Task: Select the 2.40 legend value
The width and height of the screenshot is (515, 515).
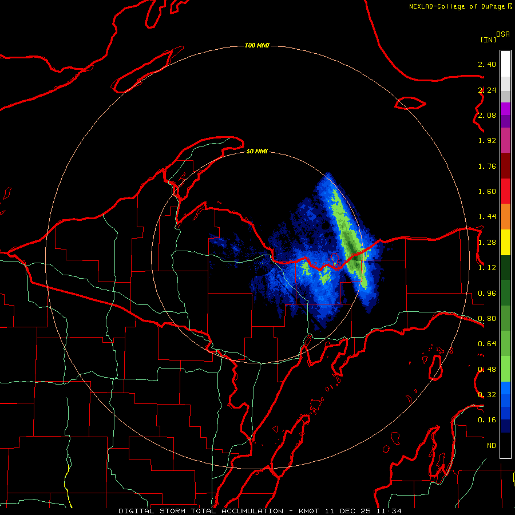Action: [x=487, y=64]
